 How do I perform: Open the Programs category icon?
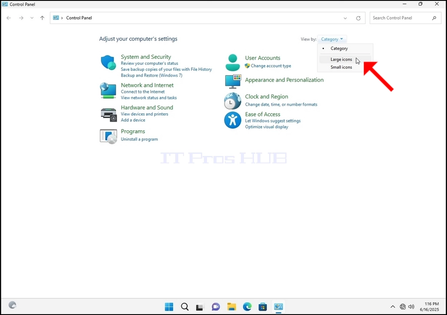pos(108,136)
